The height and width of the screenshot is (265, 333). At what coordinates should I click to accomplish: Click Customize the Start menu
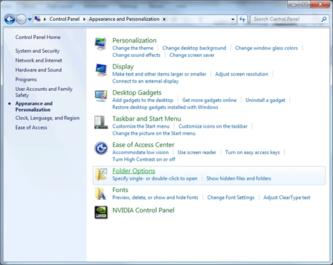point(141,126)
